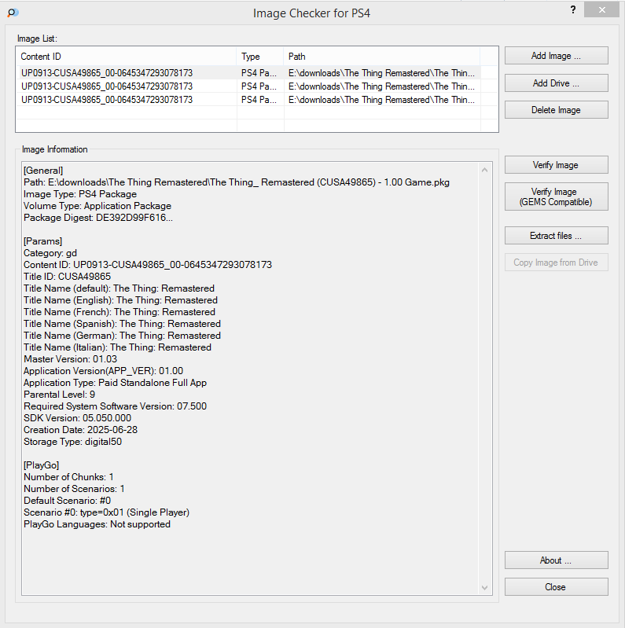Select 'Volume Type: Application Package' line

tap(97, 206)
